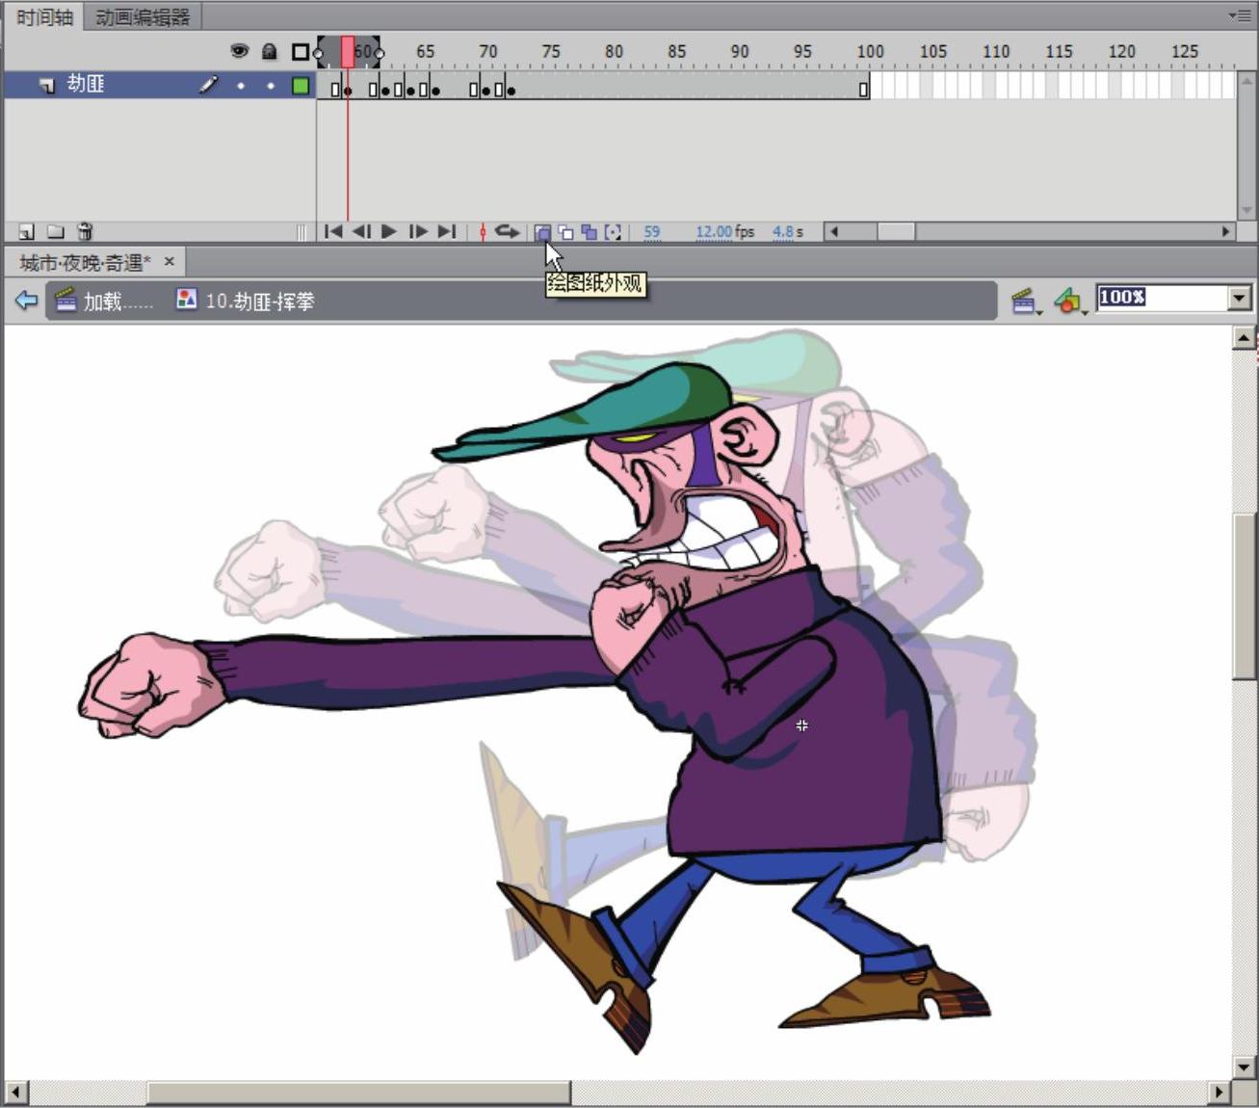Screen dimensions: 1259x1108
Task: Jump to the first frame
Action: [333, 232]
